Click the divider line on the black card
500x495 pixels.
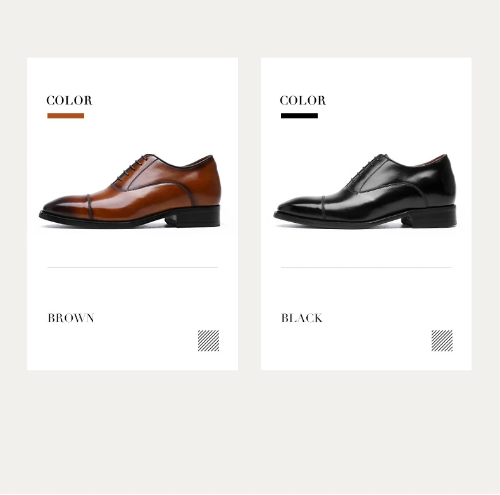coord(366,267)
